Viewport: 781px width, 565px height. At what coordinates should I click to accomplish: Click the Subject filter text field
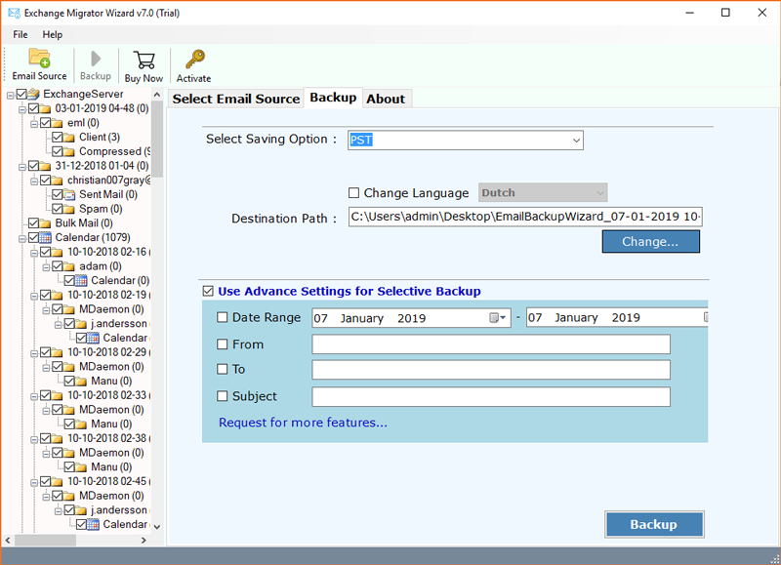[x=491, y=397]
